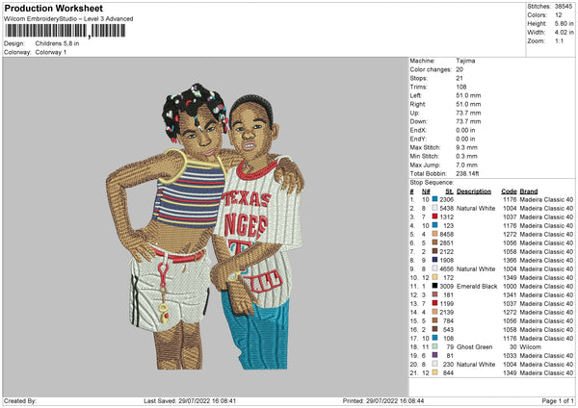Click the 'Brand' column header
Screen dimensions: 578x408
tap(529, 191)
